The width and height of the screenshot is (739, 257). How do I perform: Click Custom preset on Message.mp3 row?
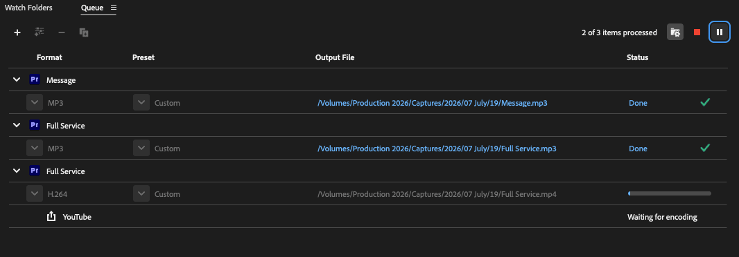[167, 103]
